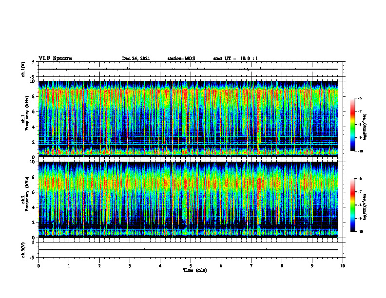Viewport: 386px width, 298px height.
Task: Click the "5" tick on ch.3(V) axis
Action: pos(34,242)
